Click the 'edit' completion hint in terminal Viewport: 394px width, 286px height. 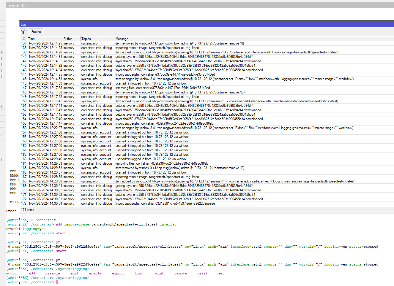tap(75, 273)
